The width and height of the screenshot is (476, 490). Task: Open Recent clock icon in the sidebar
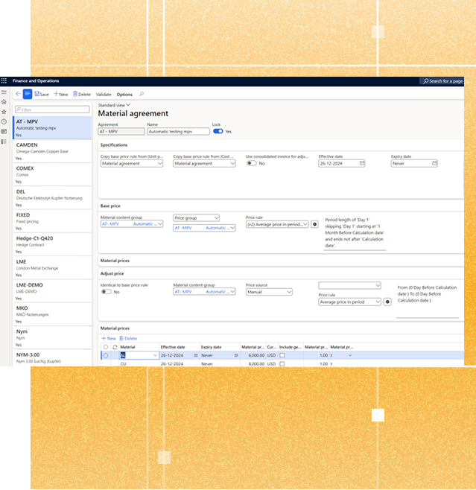4,121
